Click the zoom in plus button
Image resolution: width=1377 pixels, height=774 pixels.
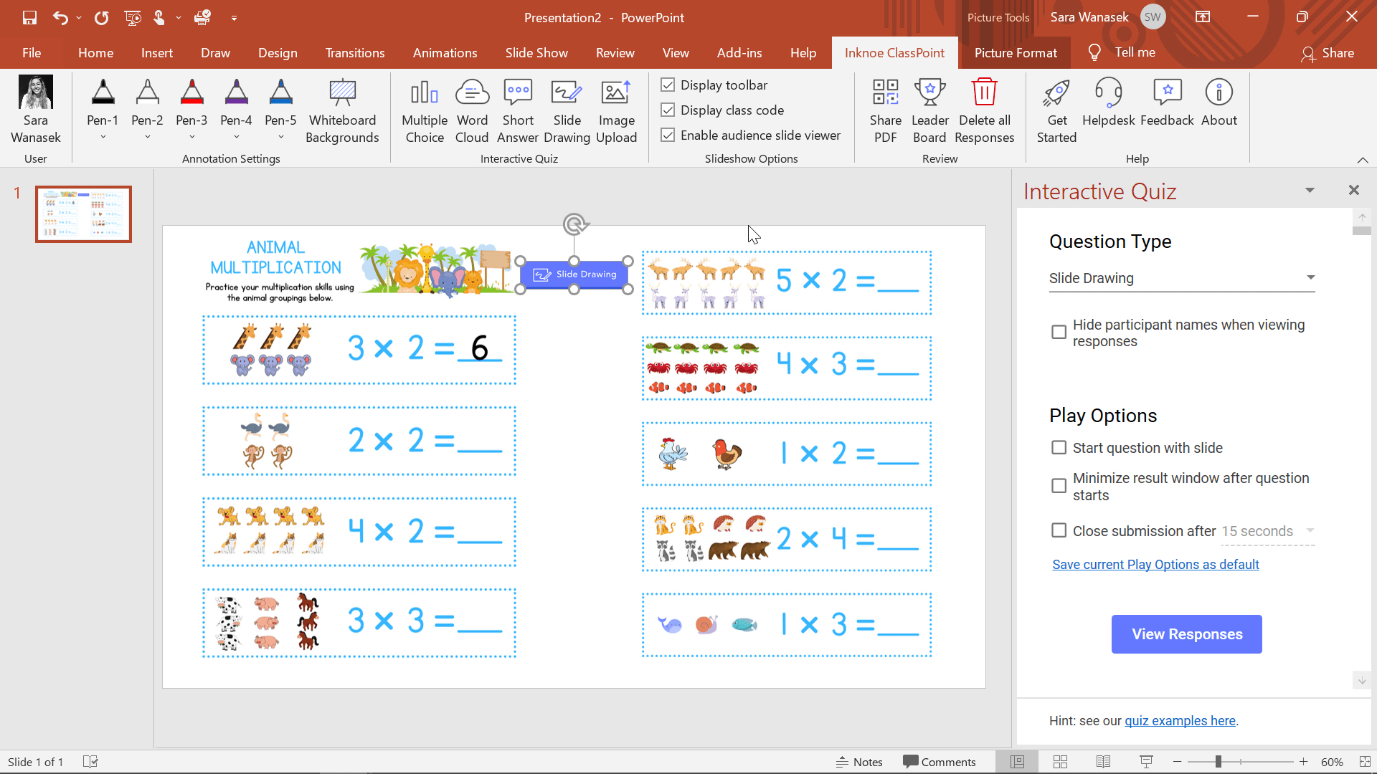[1303, 762]
